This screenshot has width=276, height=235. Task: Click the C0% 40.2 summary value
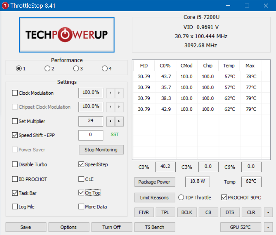point(166,167)
